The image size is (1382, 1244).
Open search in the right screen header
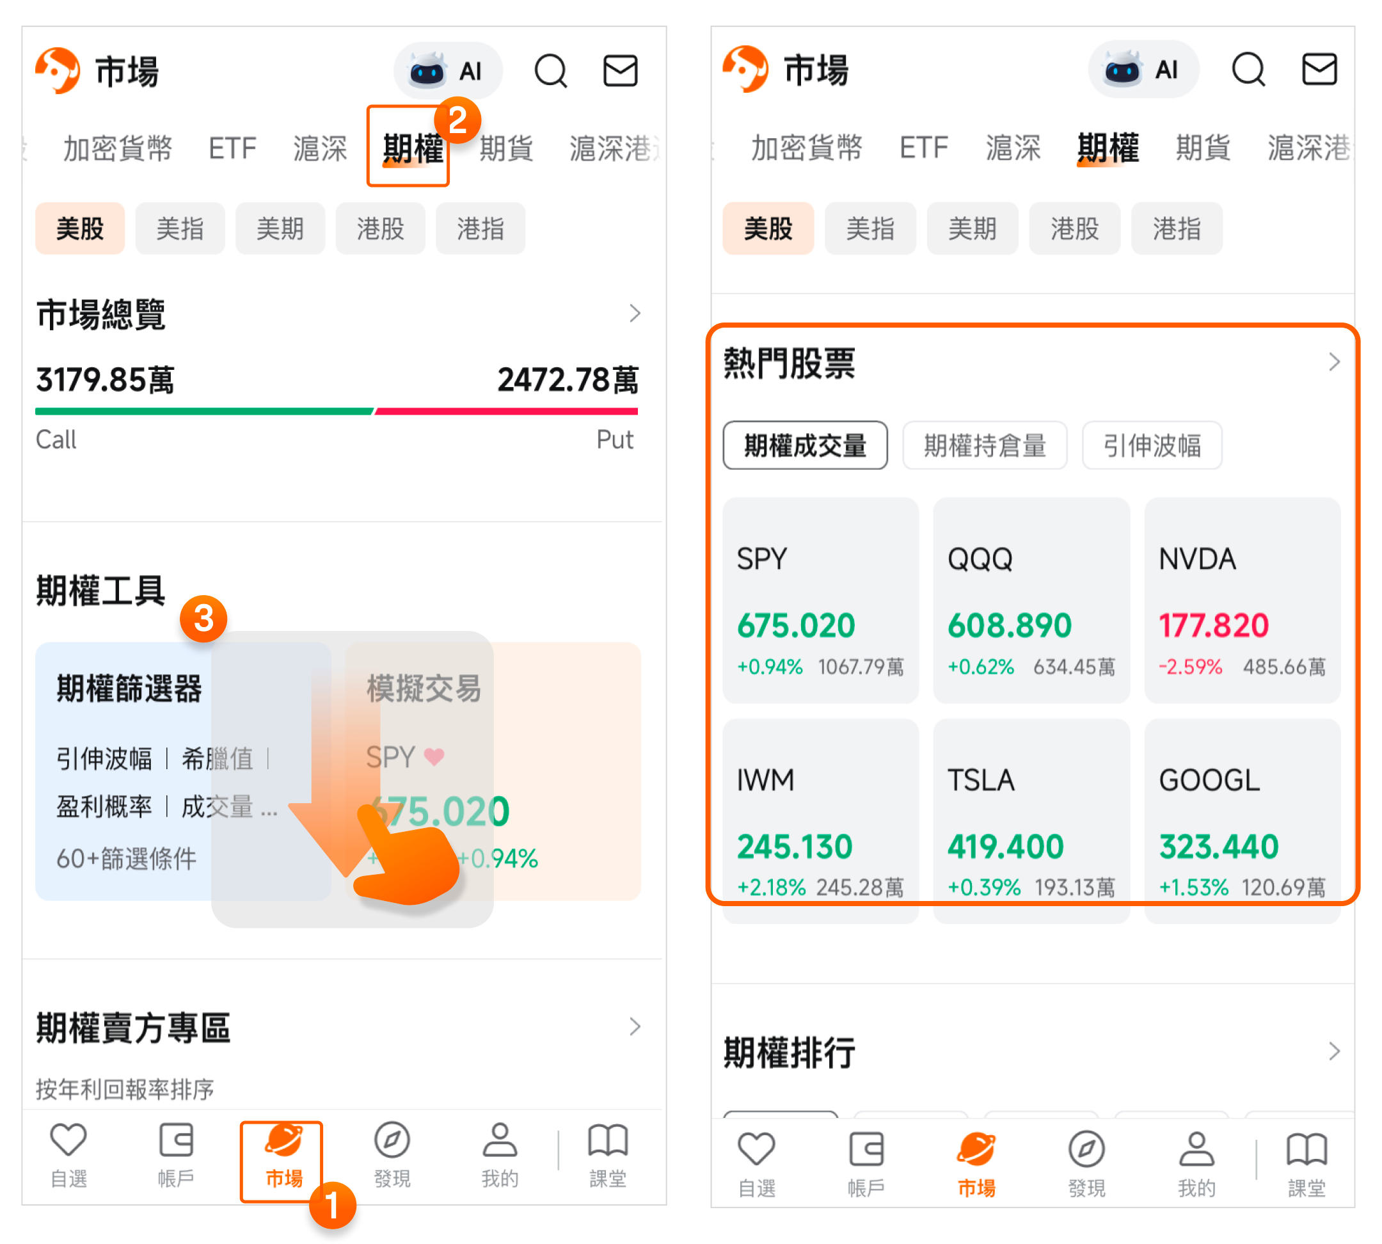click(1248, 69)
